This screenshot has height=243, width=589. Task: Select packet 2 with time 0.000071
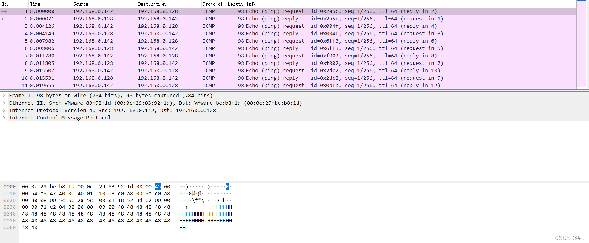288,19
